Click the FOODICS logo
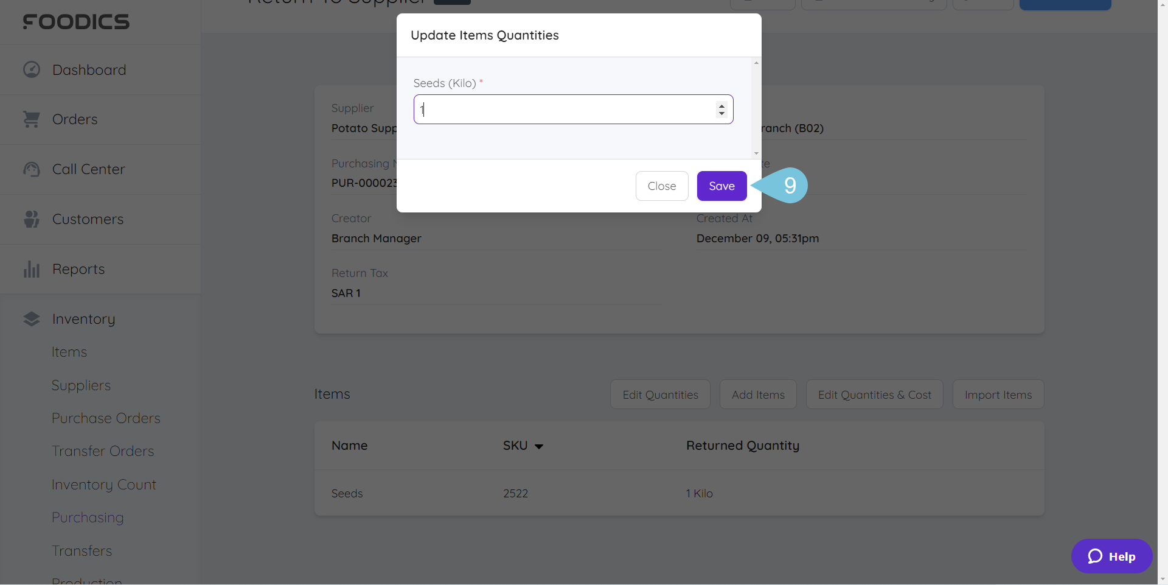The width and height of the screenshot is (1168, 585). (x=76, y=22)
